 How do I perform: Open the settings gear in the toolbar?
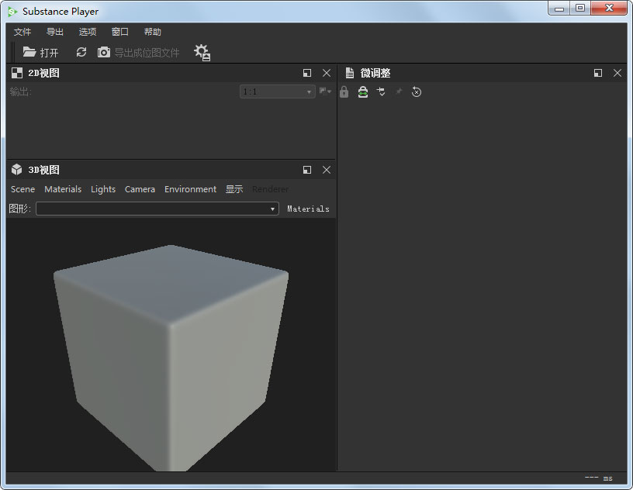pos(201,52)
